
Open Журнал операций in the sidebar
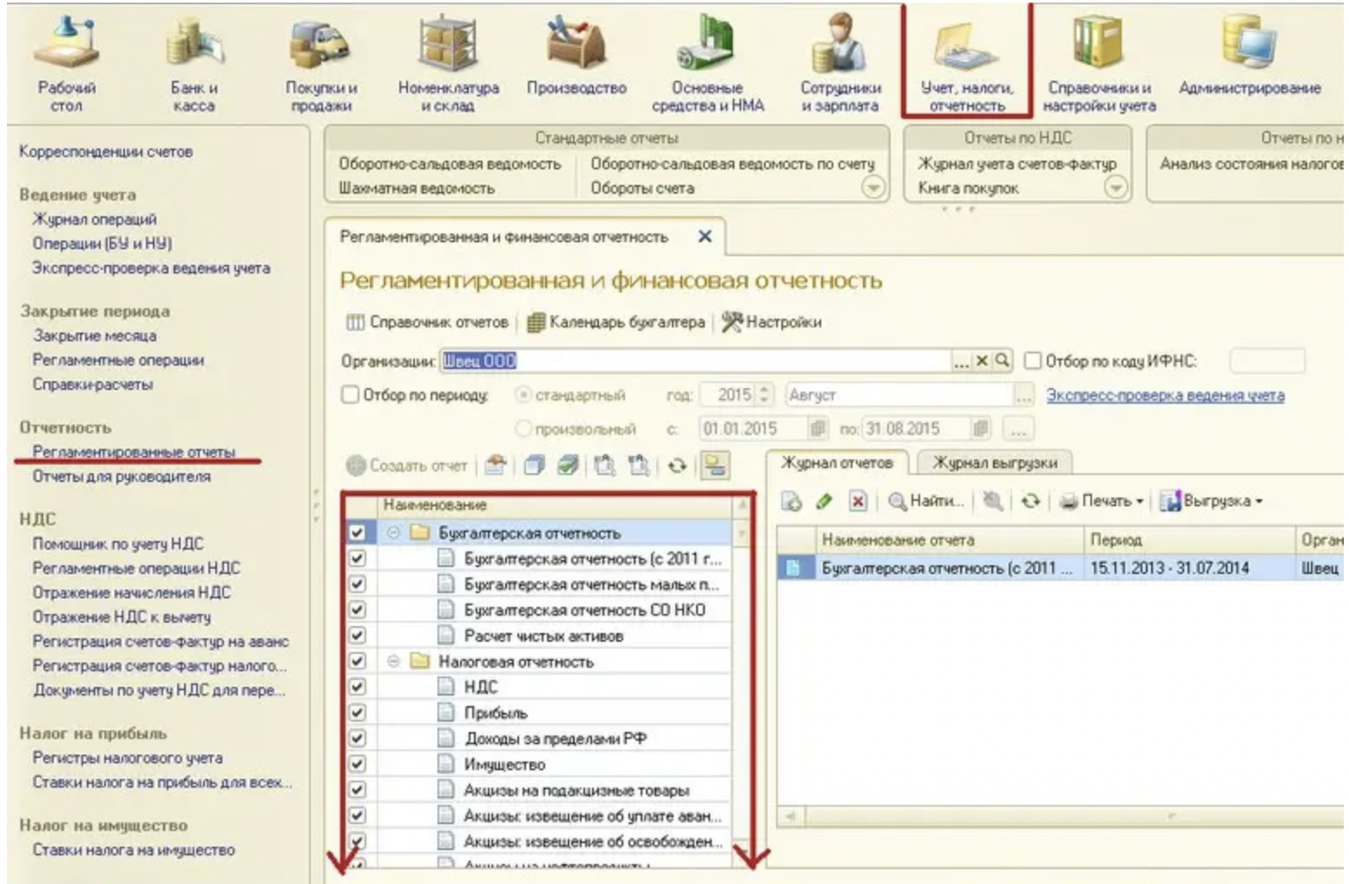coord(95,220)
